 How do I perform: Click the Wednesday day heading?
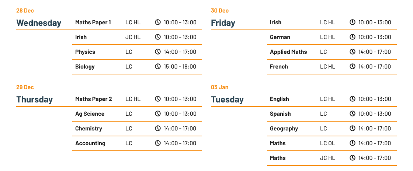(x=39, y=23)
